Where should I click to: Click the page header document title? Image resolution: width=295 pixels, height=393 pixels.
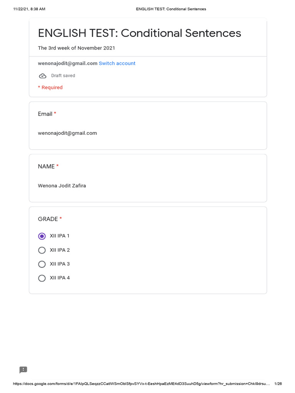[x=171, y=9]
